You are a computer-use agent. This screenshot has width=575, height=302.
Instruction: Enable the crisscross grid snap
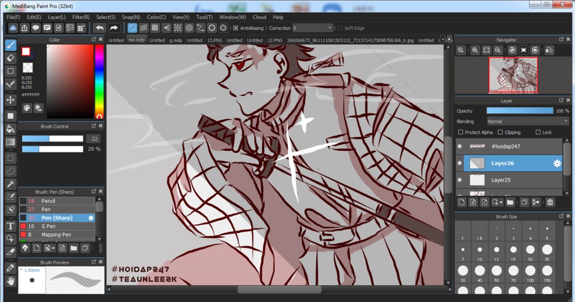click(x=155, y=28)
